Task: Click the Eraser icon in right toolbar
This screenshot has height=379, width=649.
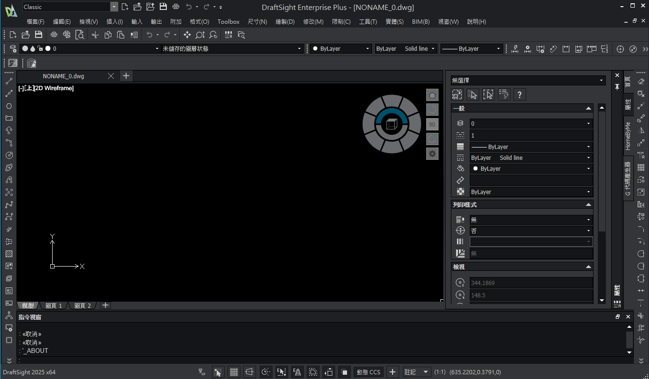Action: tap(641, 81)
